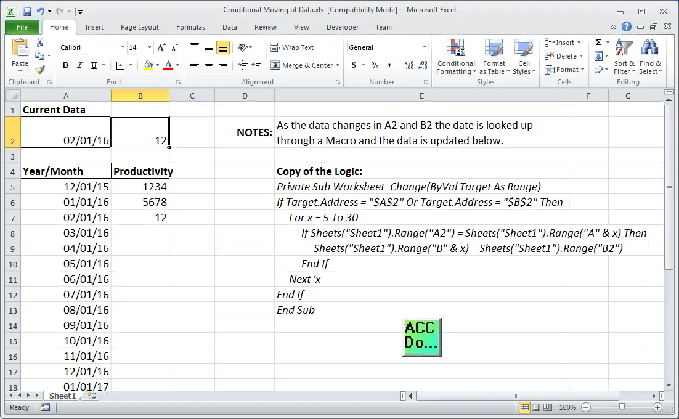Align text left

(195, 65)
